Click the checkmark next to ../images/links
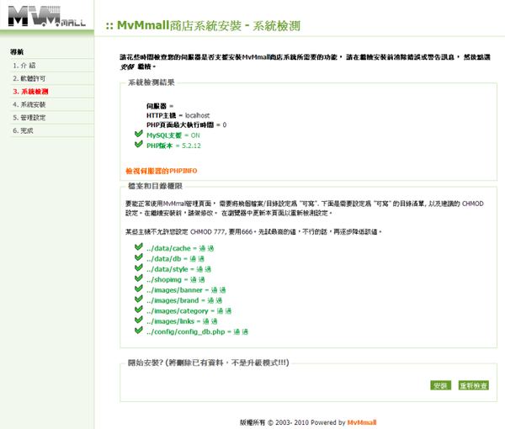This screenshot has height=429, width=505. point(139,320)
